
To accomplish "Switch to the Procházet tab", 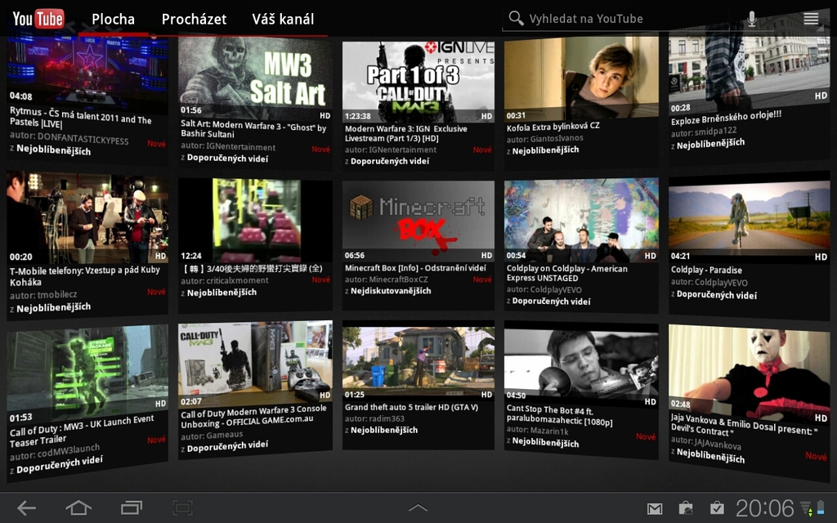I will point(194,19).
